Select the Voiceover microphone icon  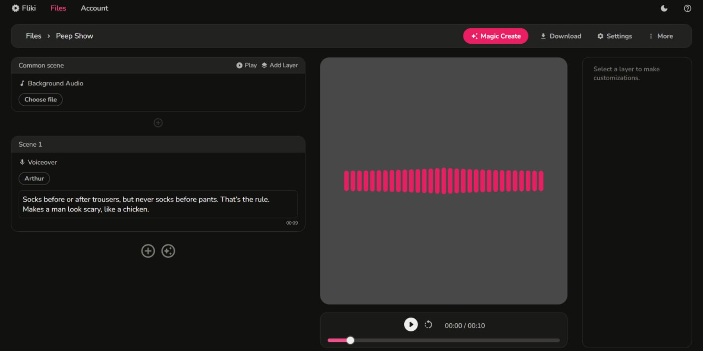22,162
